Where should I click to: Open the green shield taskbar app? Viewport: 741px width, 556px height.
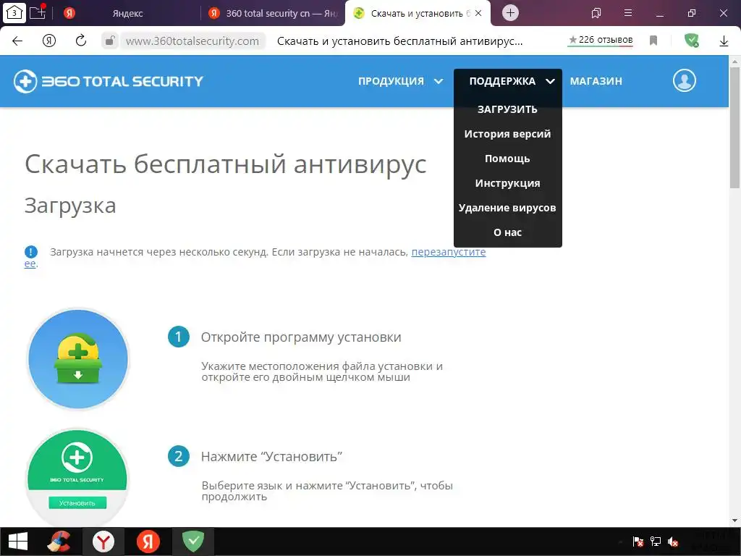(193, 542)
